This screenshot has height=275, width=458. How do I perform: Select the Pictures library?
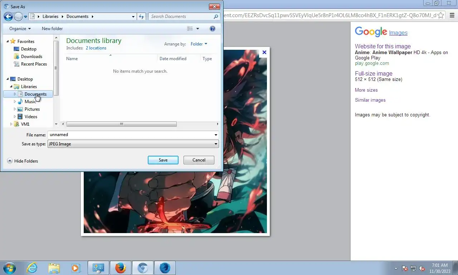(32, 109)
